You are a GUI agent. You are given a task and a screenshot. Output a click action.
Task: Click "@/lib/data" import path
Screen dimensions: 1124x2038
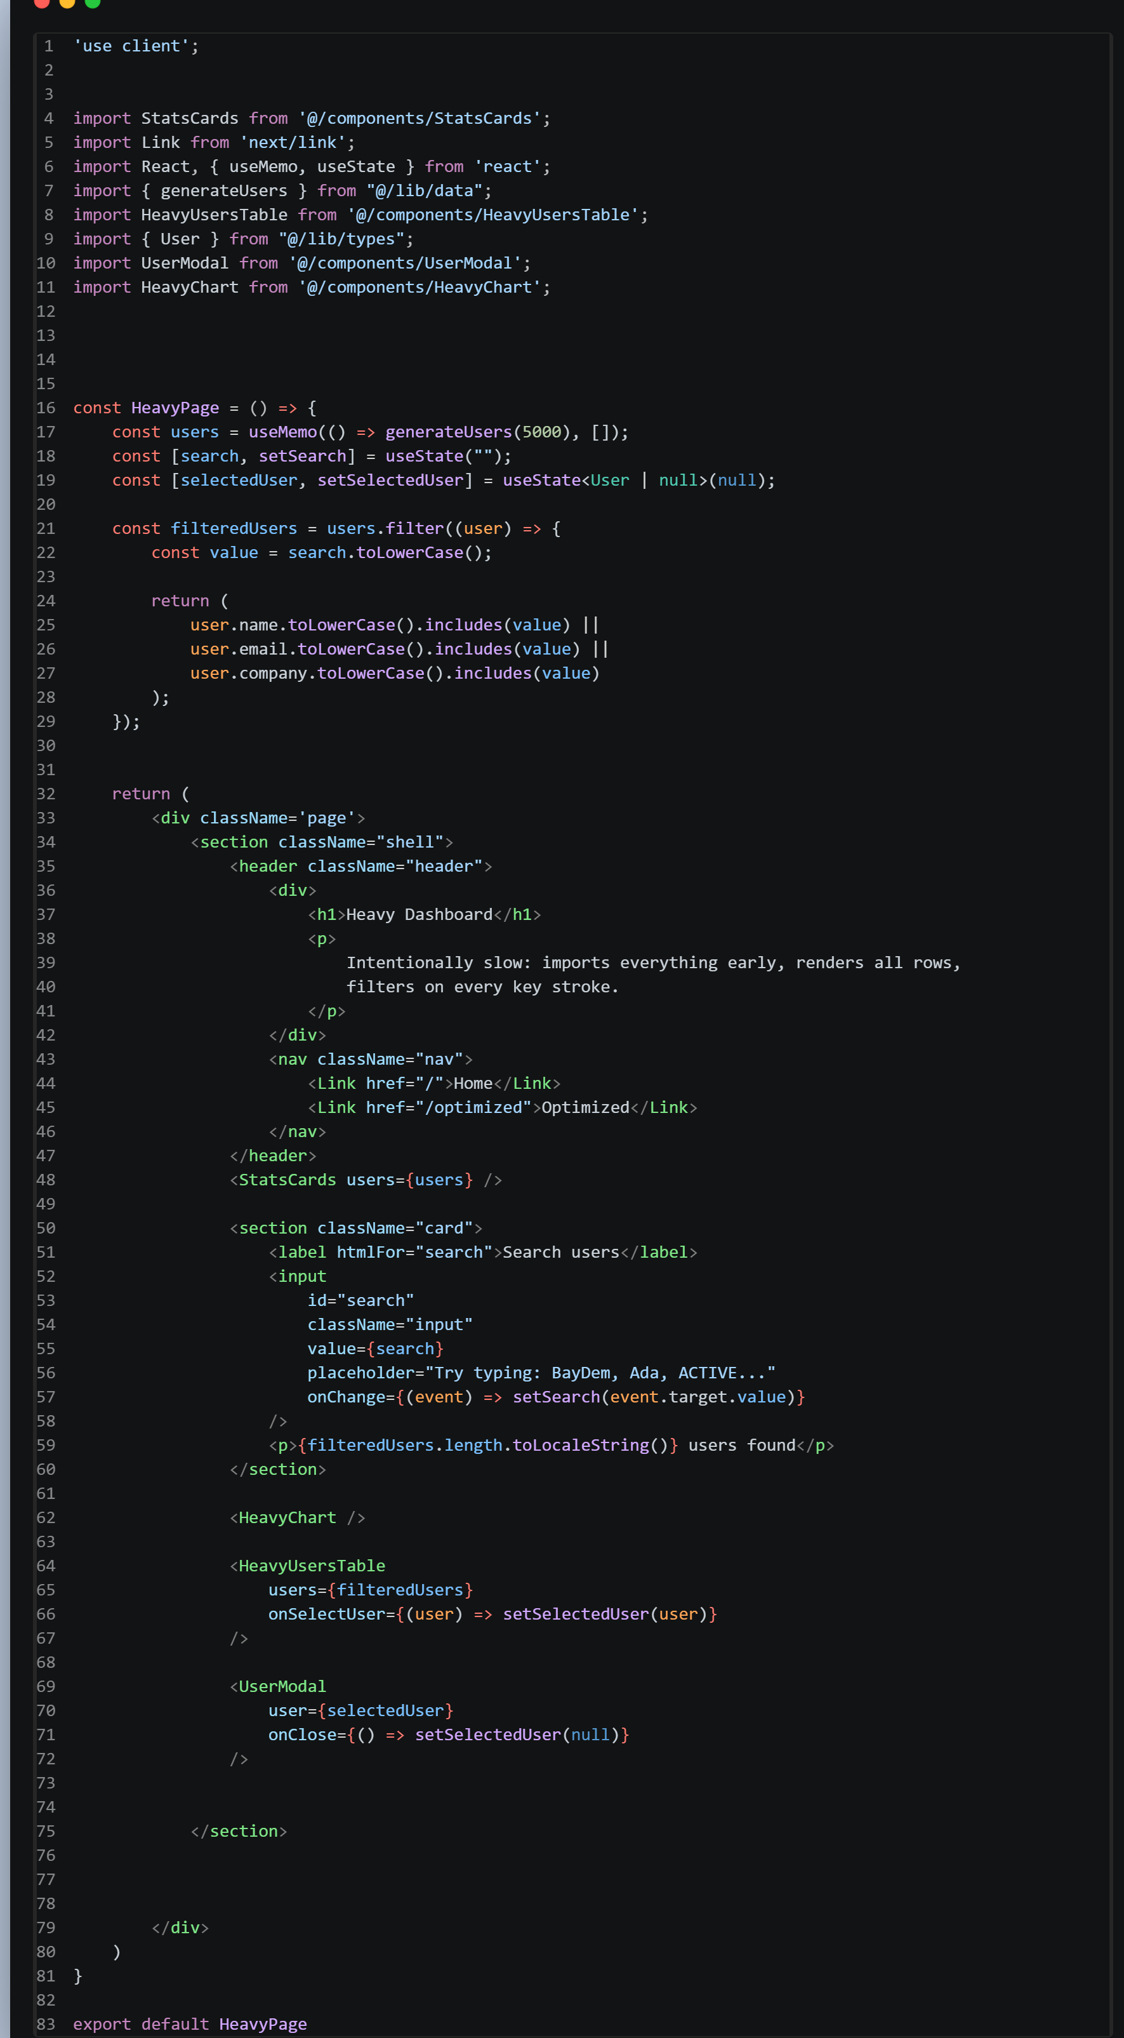tap(424, 192)
